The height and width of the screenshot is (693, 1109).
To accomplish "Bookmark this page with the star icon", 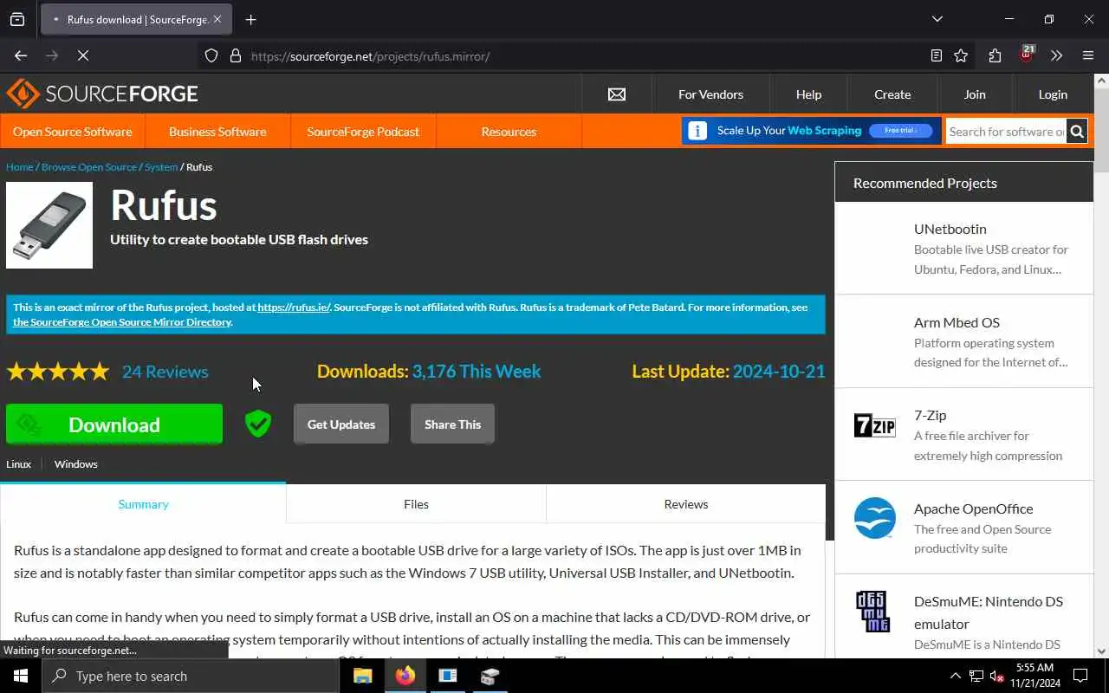I will pos(961,55).
